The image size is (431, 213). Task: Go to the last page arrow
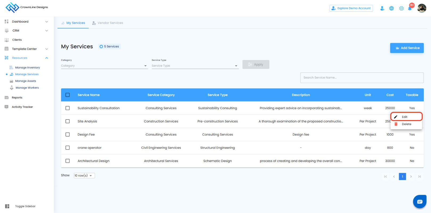[420, 177]
